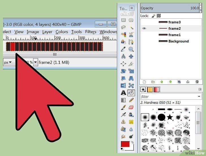This screenshot has width=206, height=156.
Task: Switch to the Gradients tab
Action: pos(156,90)
